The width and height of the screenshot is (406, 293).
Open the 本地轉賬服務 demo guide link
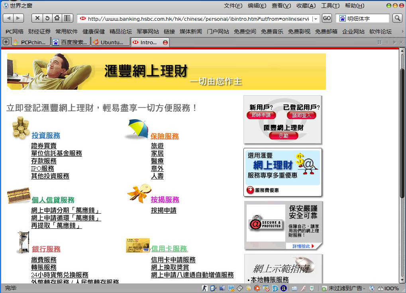tap(270, 280)
